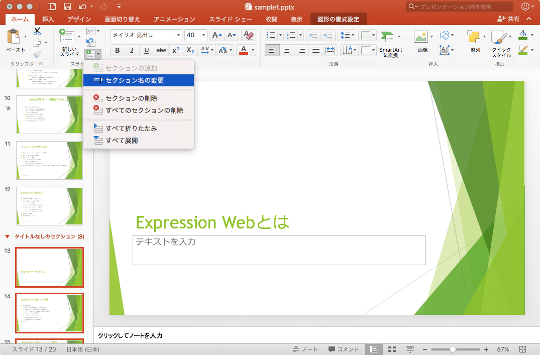The height and width of the screenshot is (355, 540).
Task: Click the Cut scissors icon
Action: (37, 31)
